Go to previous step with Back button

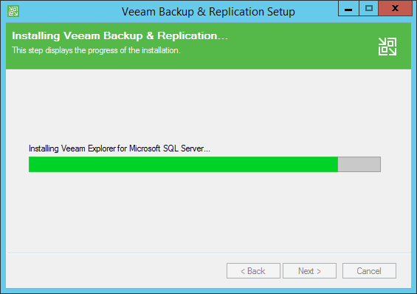[x=253, y=271]
